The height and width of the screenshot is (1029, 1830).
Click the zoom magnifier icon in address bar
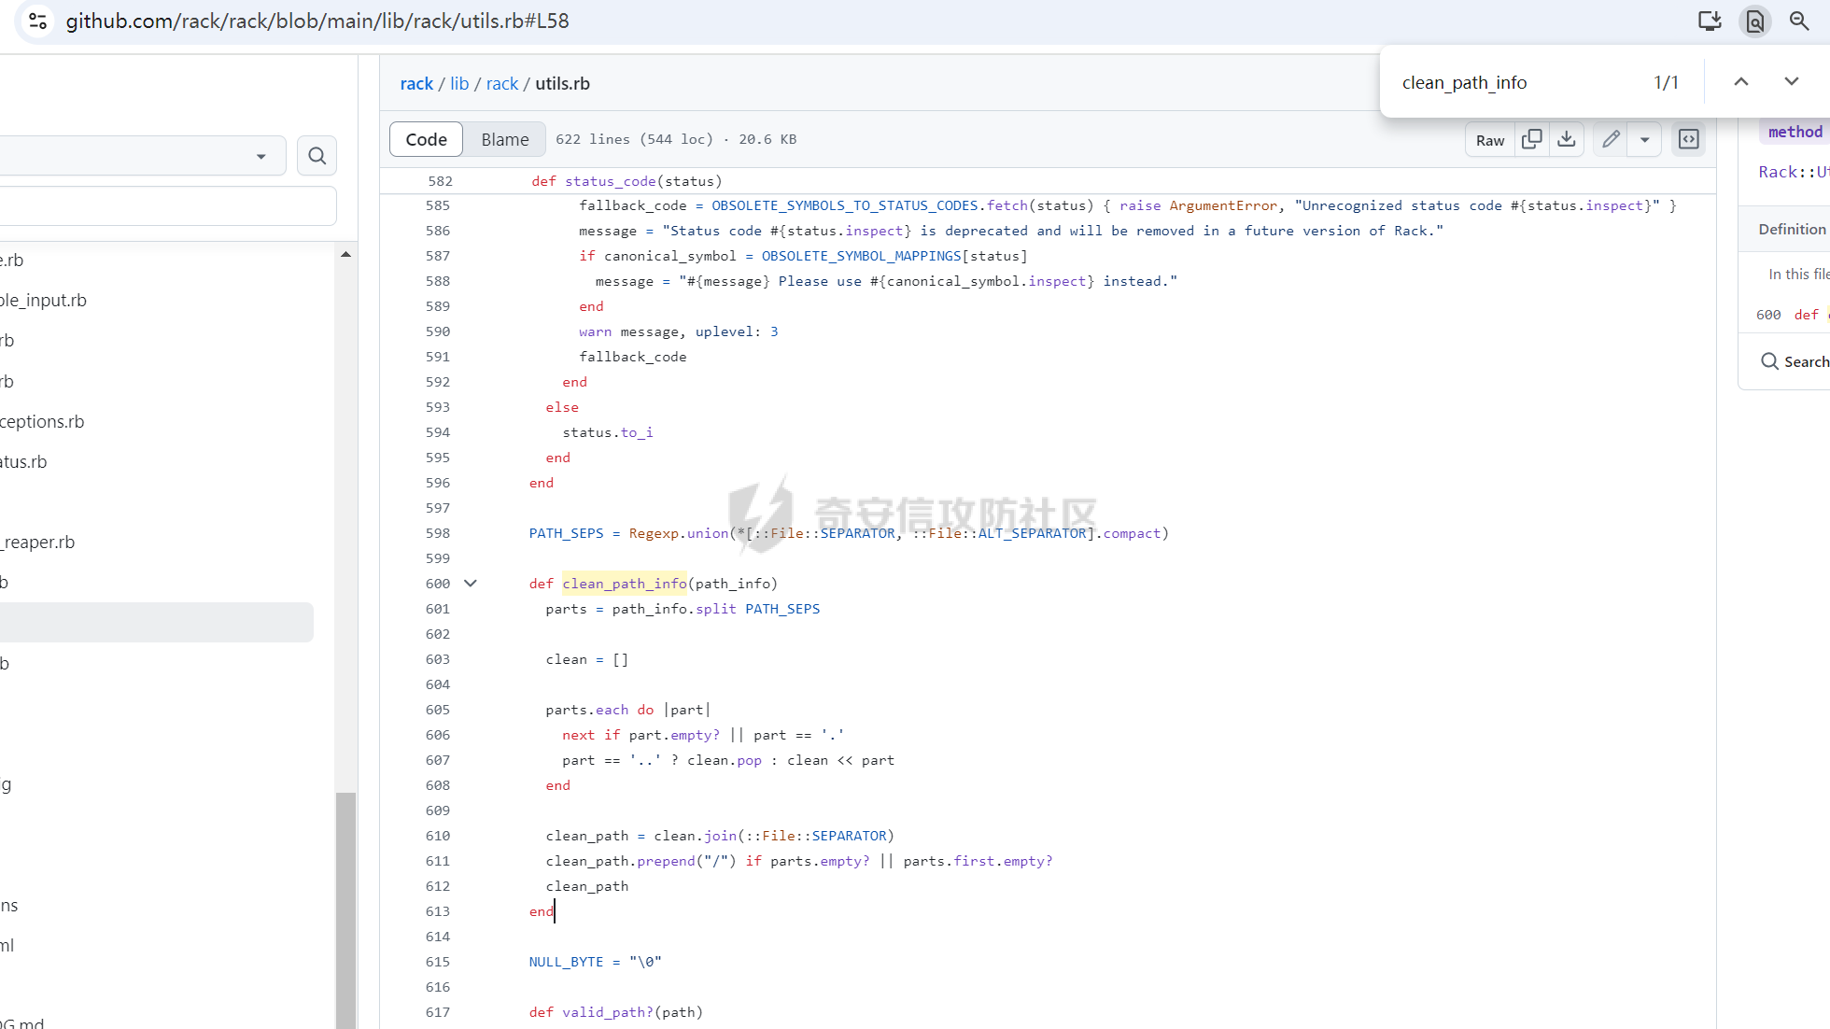pos(1799,21)
